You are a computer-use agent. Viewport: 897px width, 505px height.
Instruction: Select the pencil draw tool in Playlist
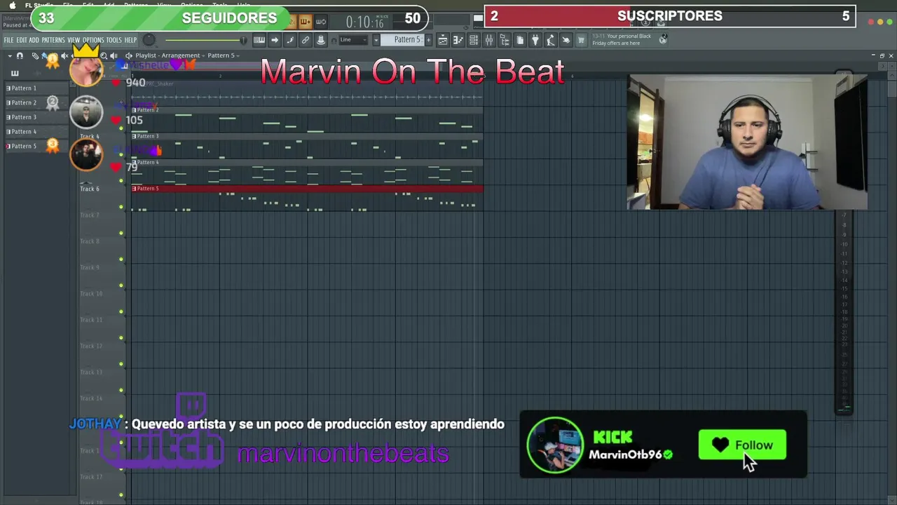pyautogui.click(x=35, y=56)
